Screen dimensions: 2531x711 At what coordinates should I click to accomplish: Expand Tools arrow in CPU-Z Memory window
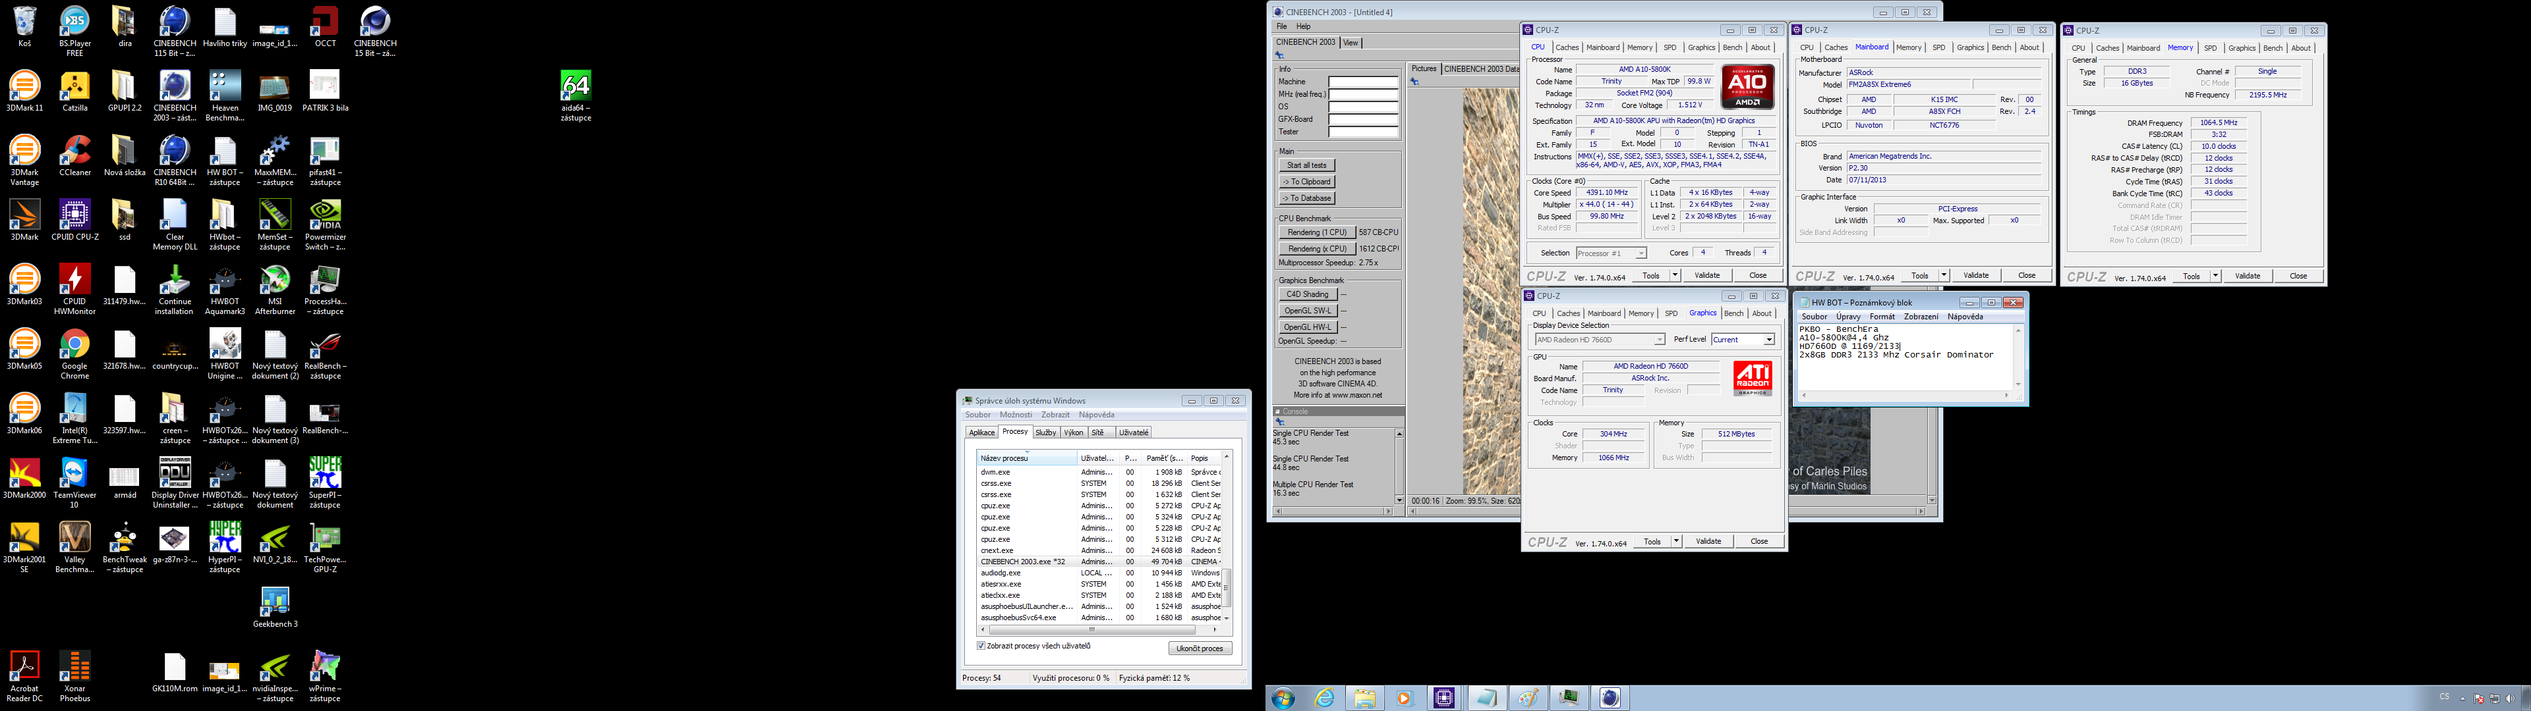click(x=2215, y=277)
